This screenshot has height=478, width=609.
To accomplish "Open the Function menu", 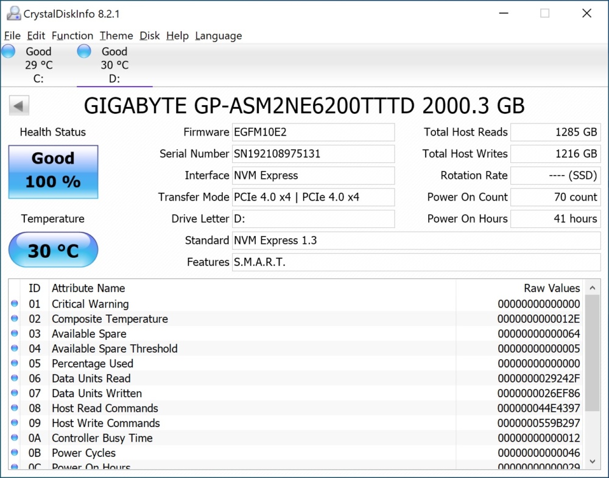I will click(72, 36).
